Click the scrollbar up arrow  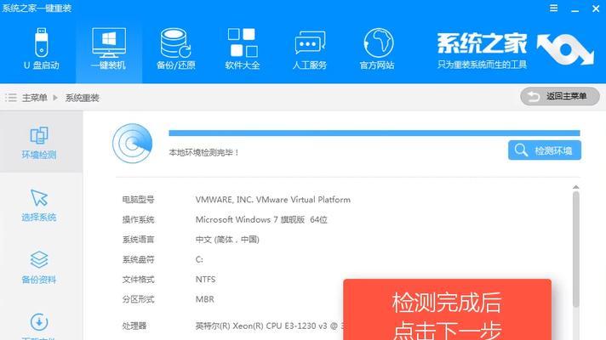click(576, 187)
